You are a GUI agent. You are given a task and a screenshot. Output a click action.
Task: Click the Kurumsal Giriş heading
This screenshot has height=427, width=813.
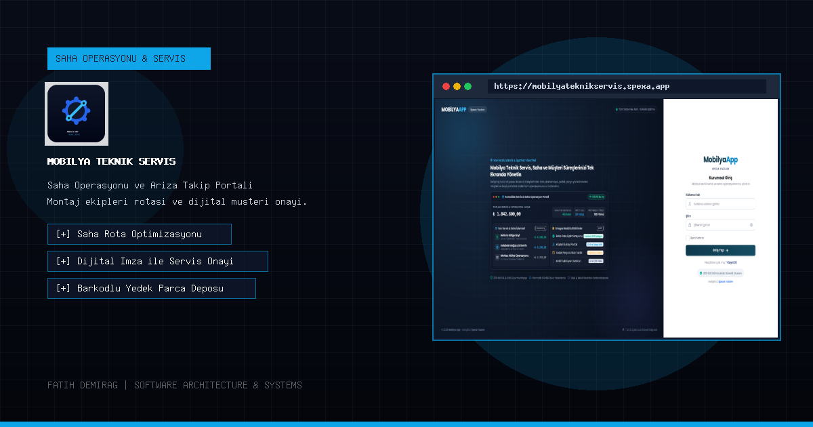click(x=721, y=178)
